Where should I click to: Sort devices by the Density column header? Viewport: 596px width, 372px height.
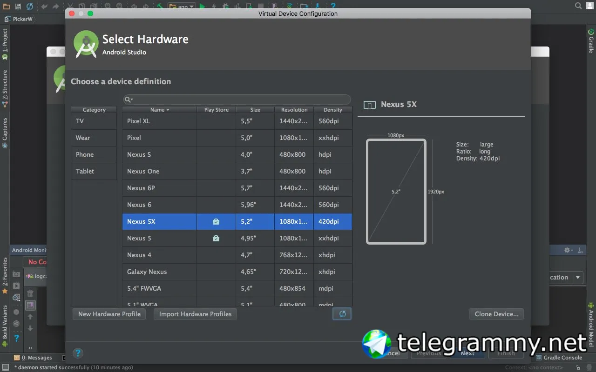(333, 110)
